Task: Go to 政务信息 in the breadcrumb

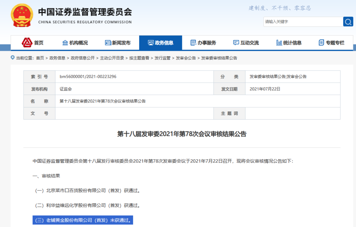Action: [x=57, y=58]
